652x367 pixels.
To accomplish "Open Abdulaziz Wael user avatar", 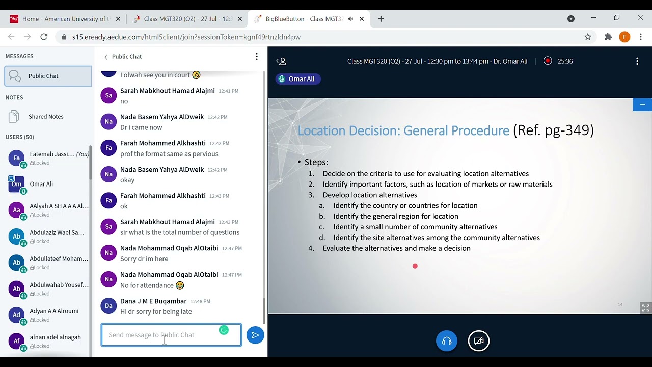I will (16, 237).
